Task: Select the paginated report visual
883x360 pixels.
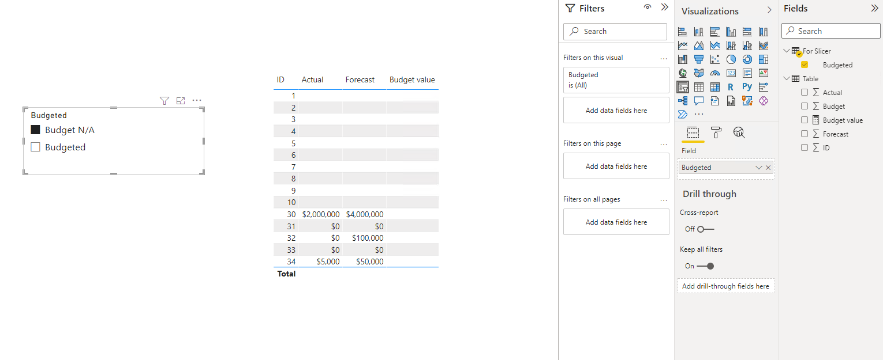Action: 731,101
